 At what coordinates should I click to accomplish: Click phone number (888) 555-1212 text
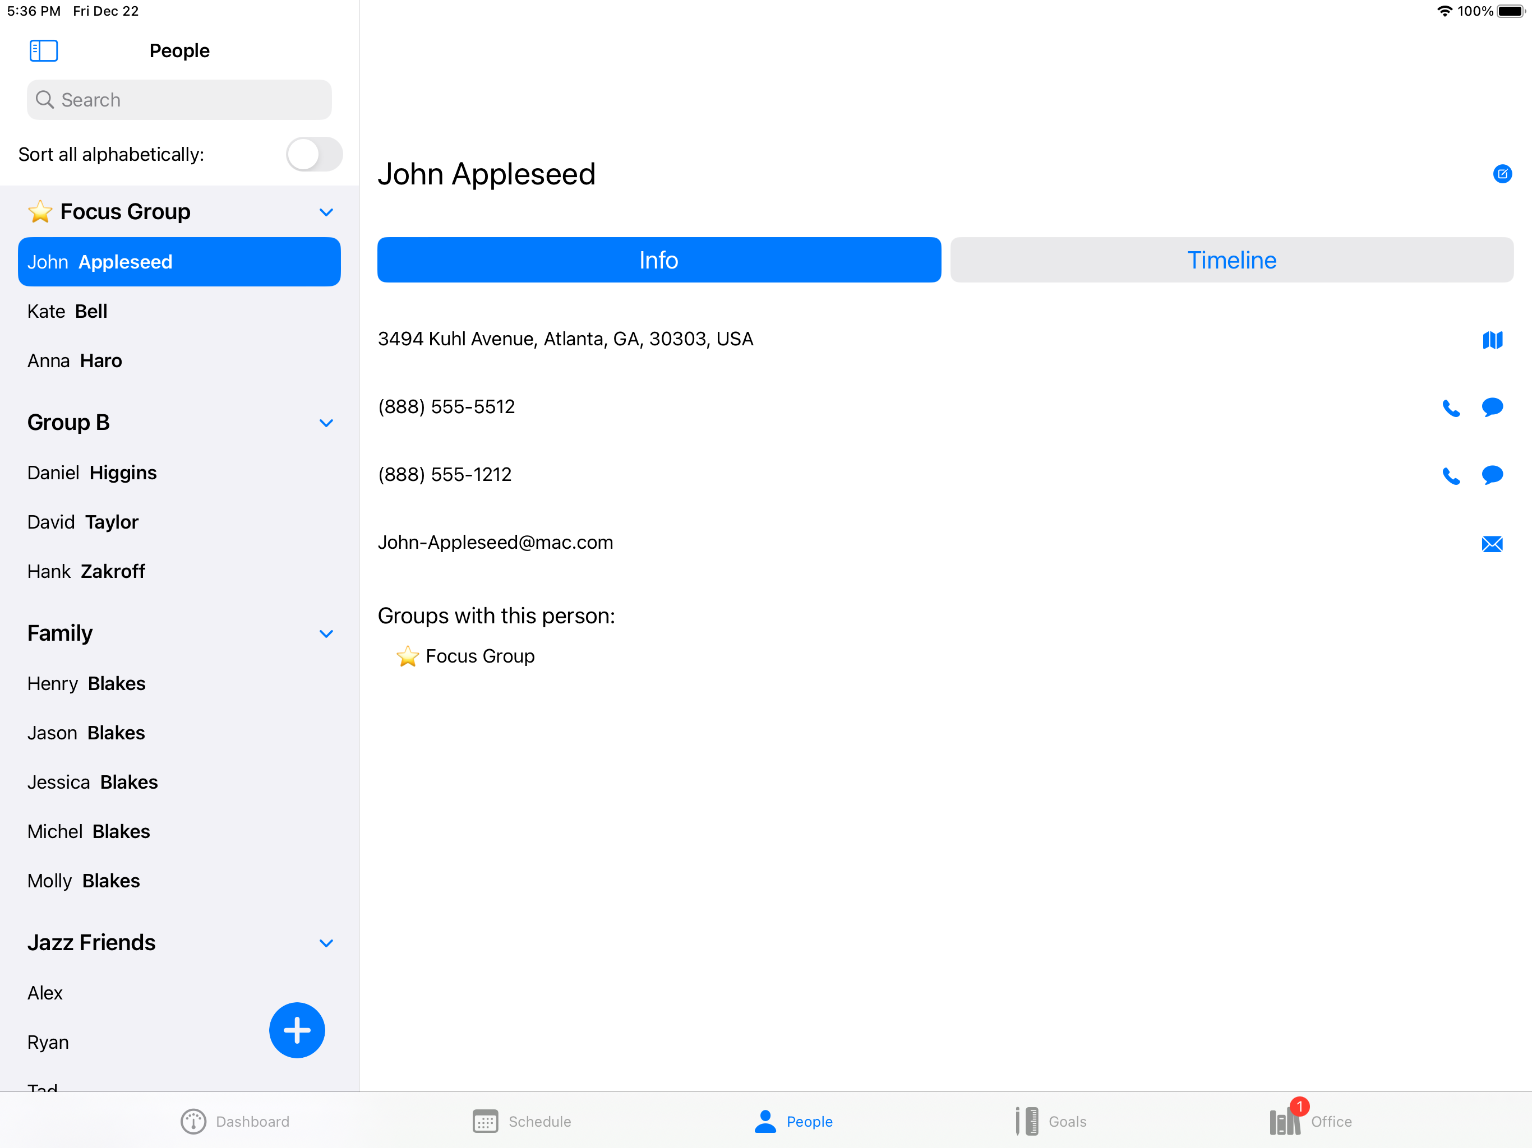(x=445, y=474)
